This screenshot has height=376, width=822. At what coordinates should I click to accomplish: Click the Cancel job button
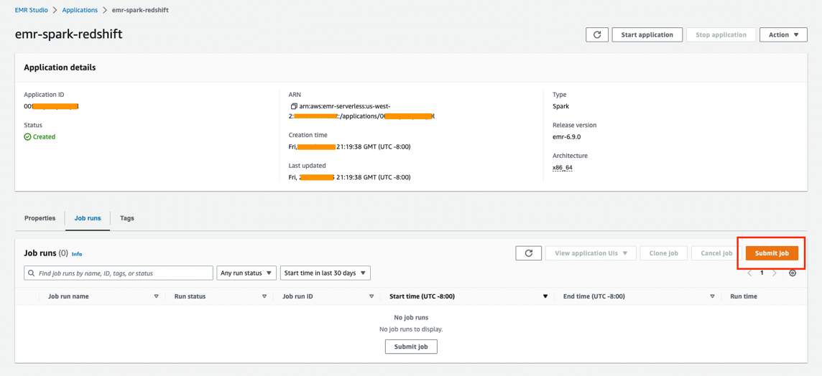click(x=716, y=253)
